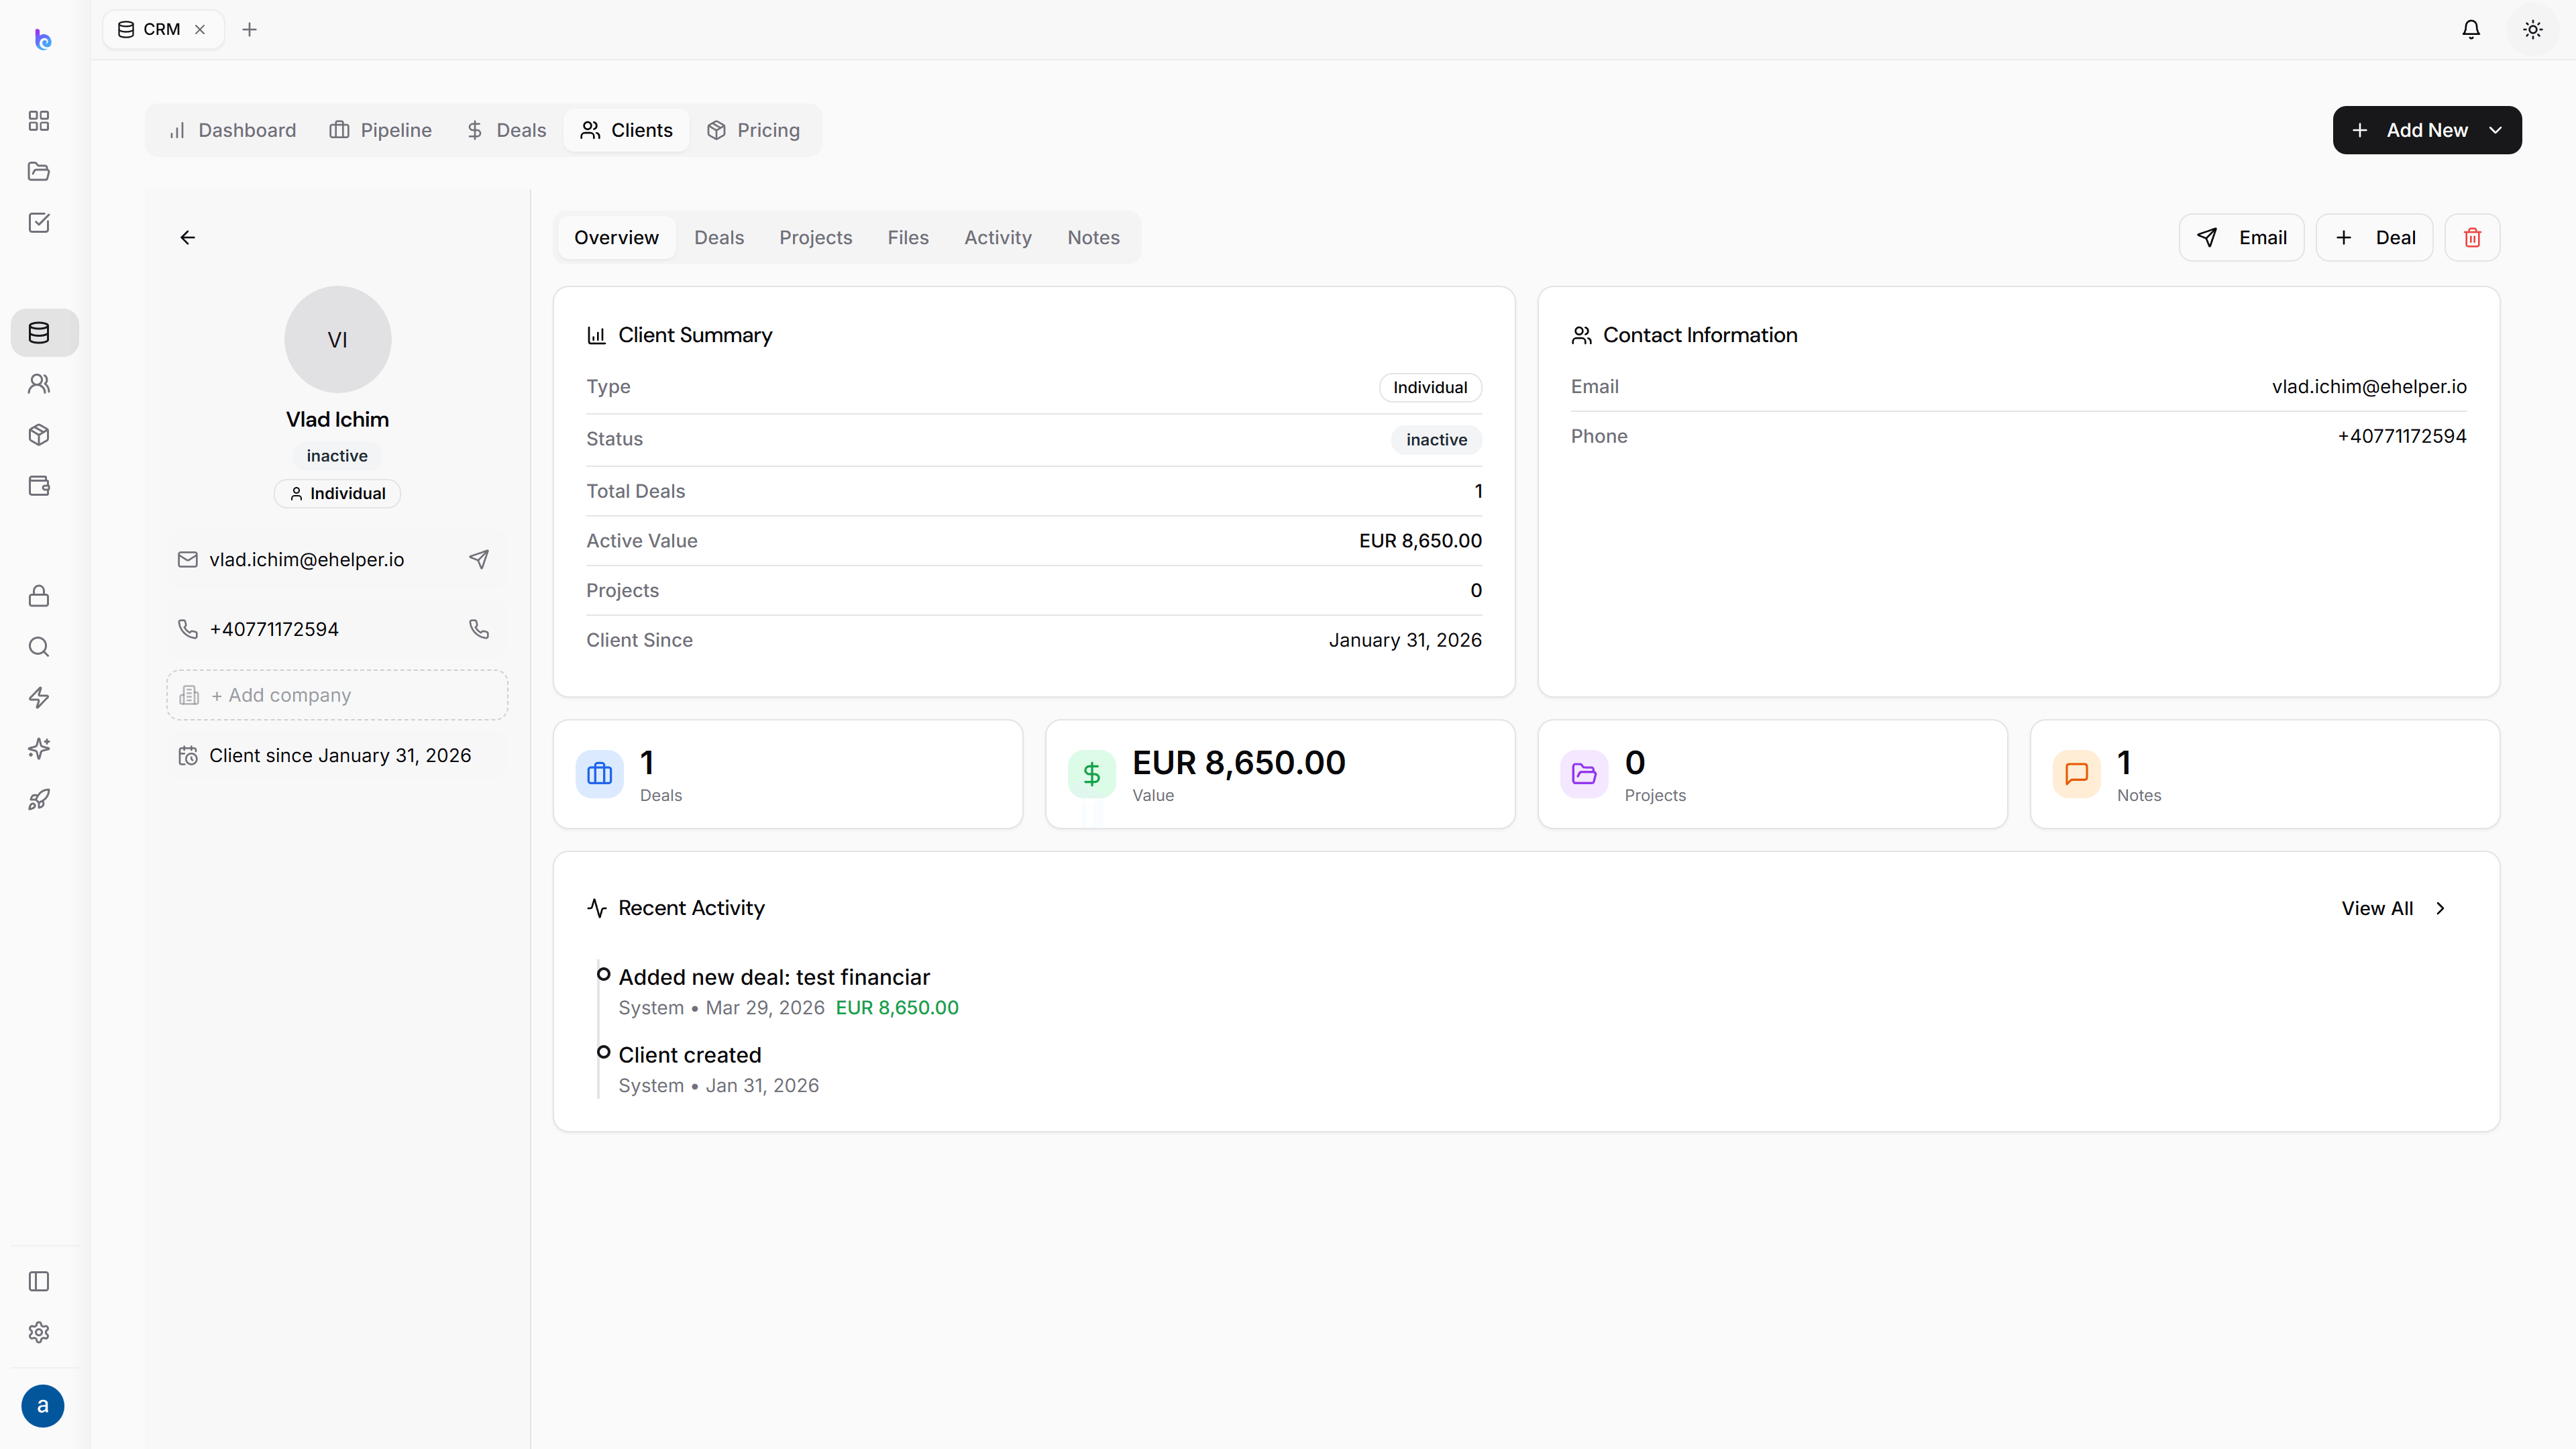The height and width of the screenshot is (1449, 2576).
Task: Click the inactive badge under the name
Action: [x=337, y=456]
